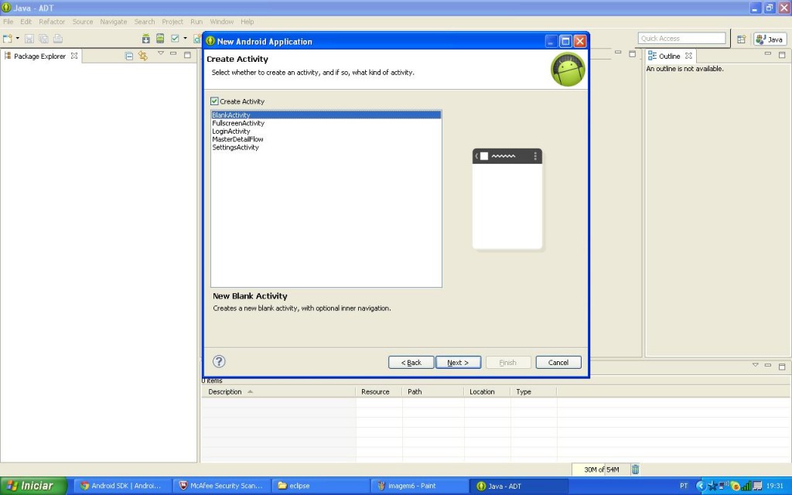Open the Run menu
Viewport: 792px width, 495px height.
point(196,22)
